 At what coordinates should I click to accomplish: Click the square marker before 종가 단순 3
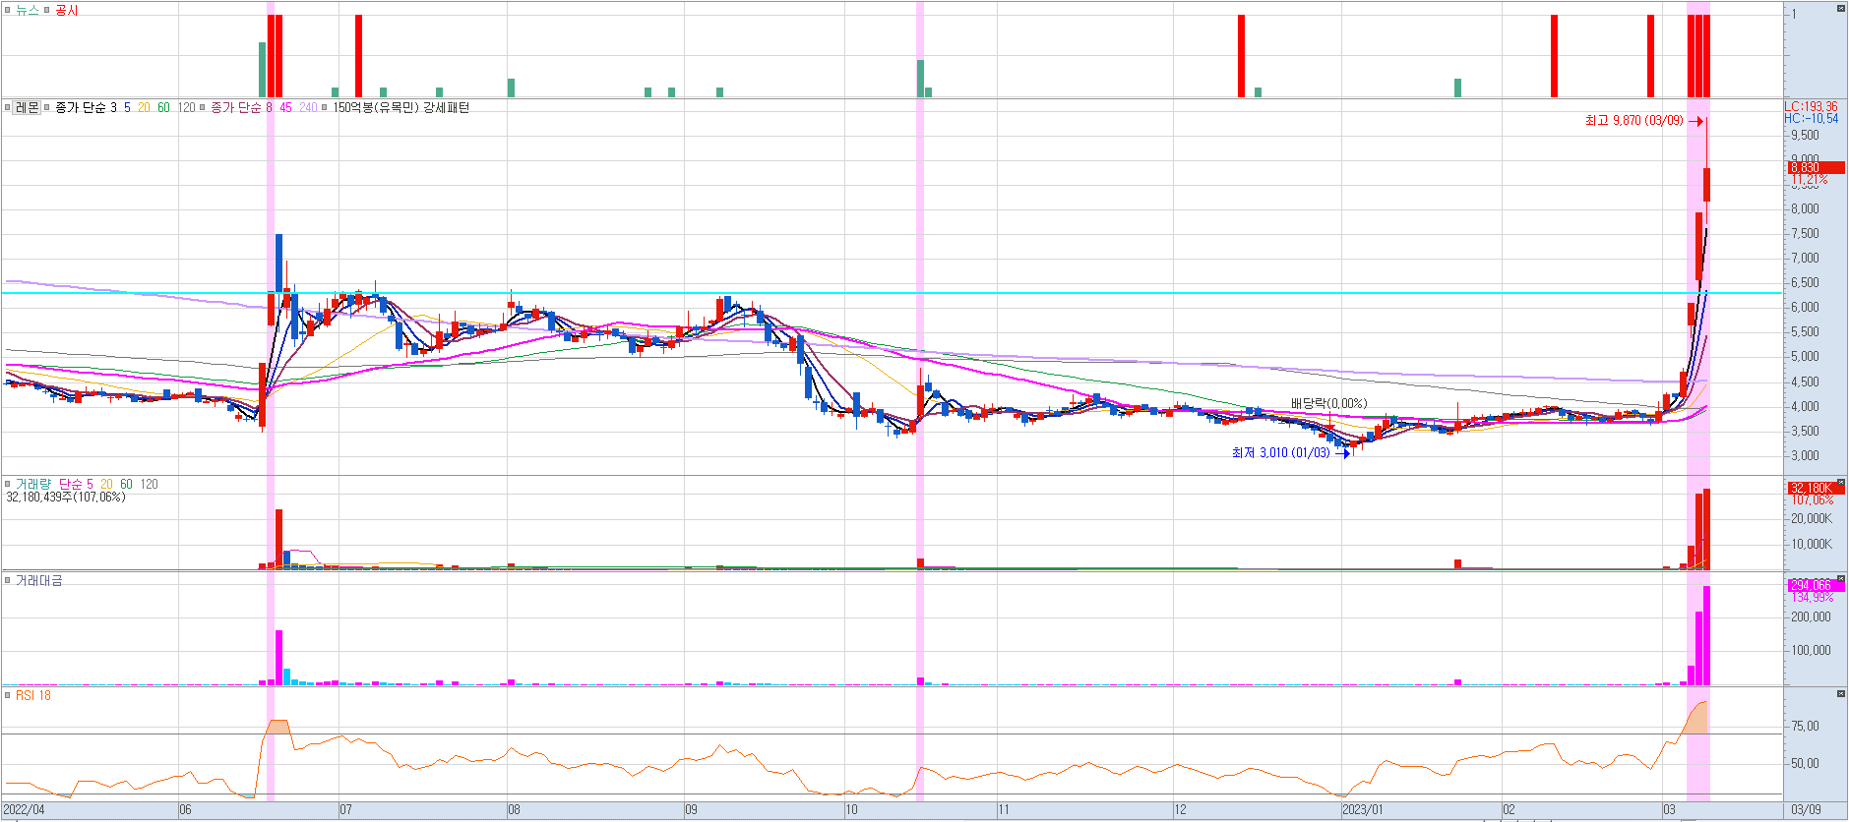tap(46, 107)
